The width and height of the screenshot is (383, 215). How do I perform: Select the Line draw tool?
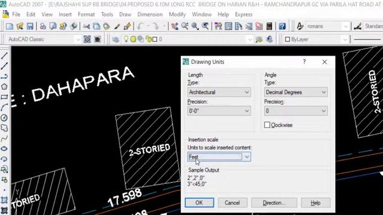click(4, 56)
